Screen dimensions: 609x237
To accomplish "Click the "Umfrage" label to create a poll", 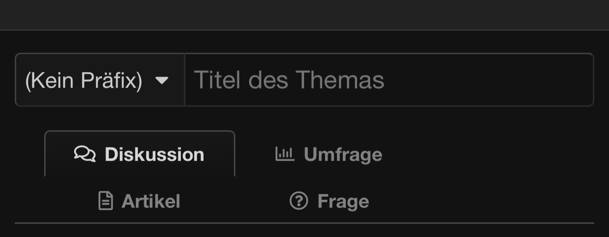I will tap(343, 154).
